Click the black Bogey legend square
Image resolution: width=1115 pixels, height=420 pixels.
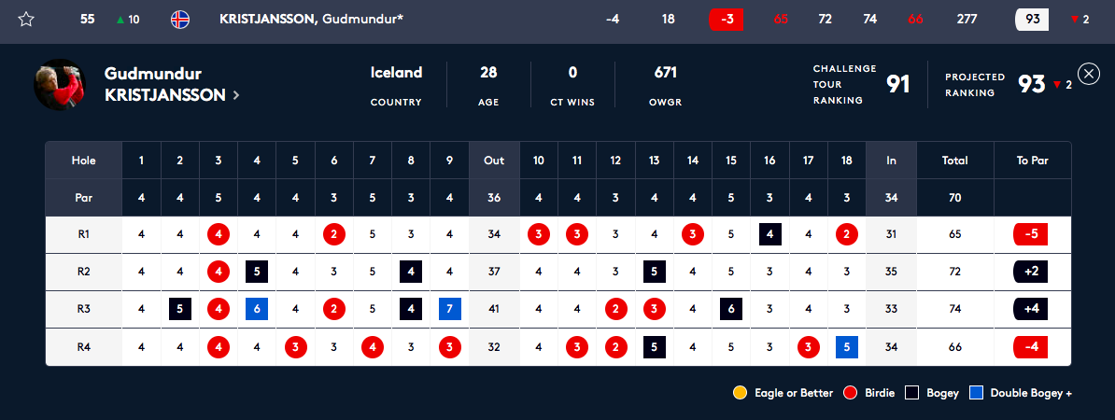[x=911, y=392]
